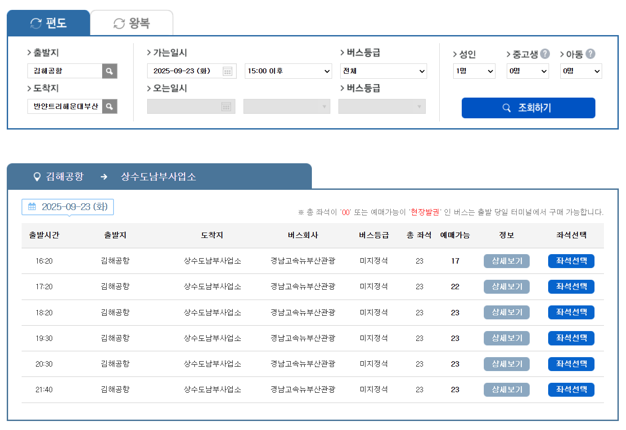
Task: Click the 조회하기 search button
Action: click(528, 108)
